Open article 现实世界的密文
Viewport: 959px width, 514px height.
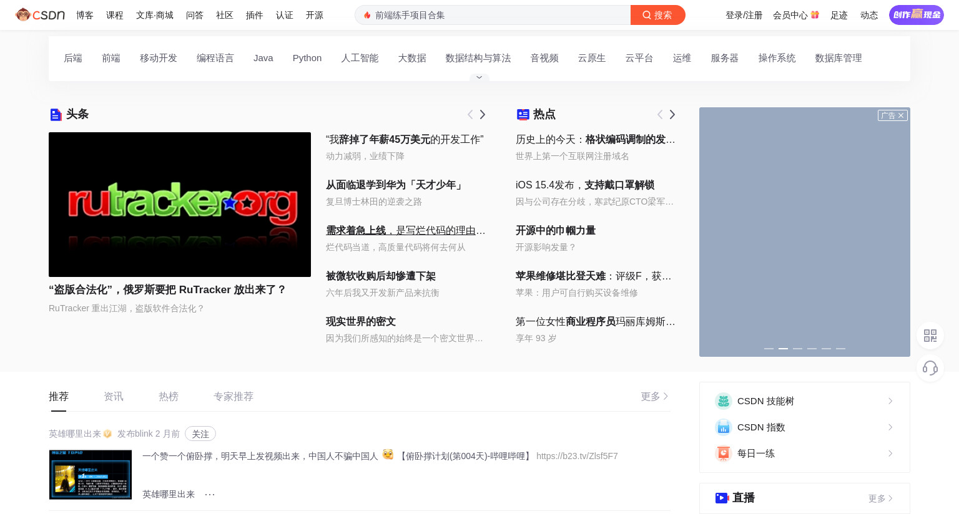pos(361,321)
